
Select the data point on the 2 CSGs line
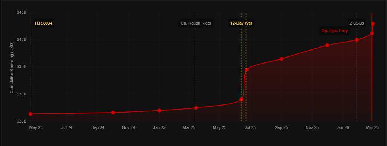tap(356, 40)
